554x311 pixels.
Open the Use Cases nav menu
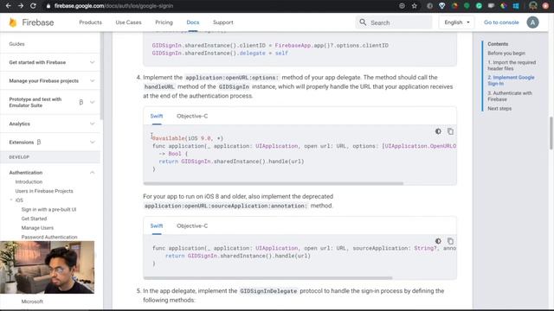click(x=128, y=22)
